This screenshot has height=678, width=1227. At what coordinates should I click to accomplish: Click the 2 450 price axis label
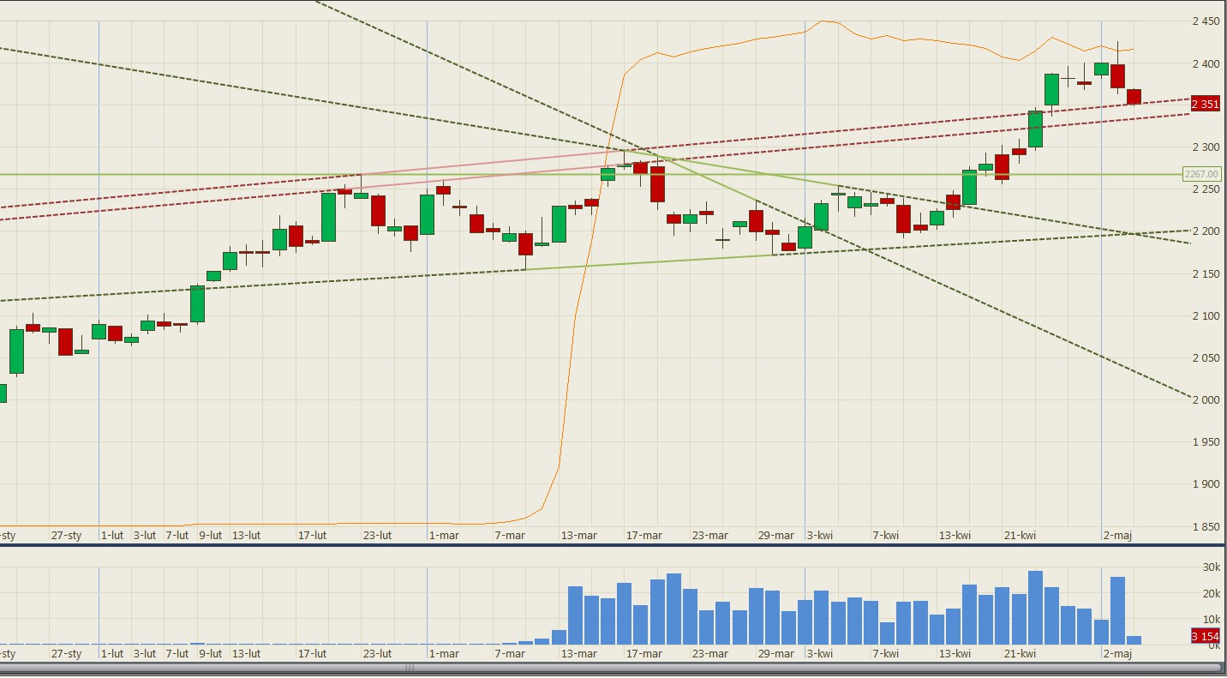(1206, 21)
